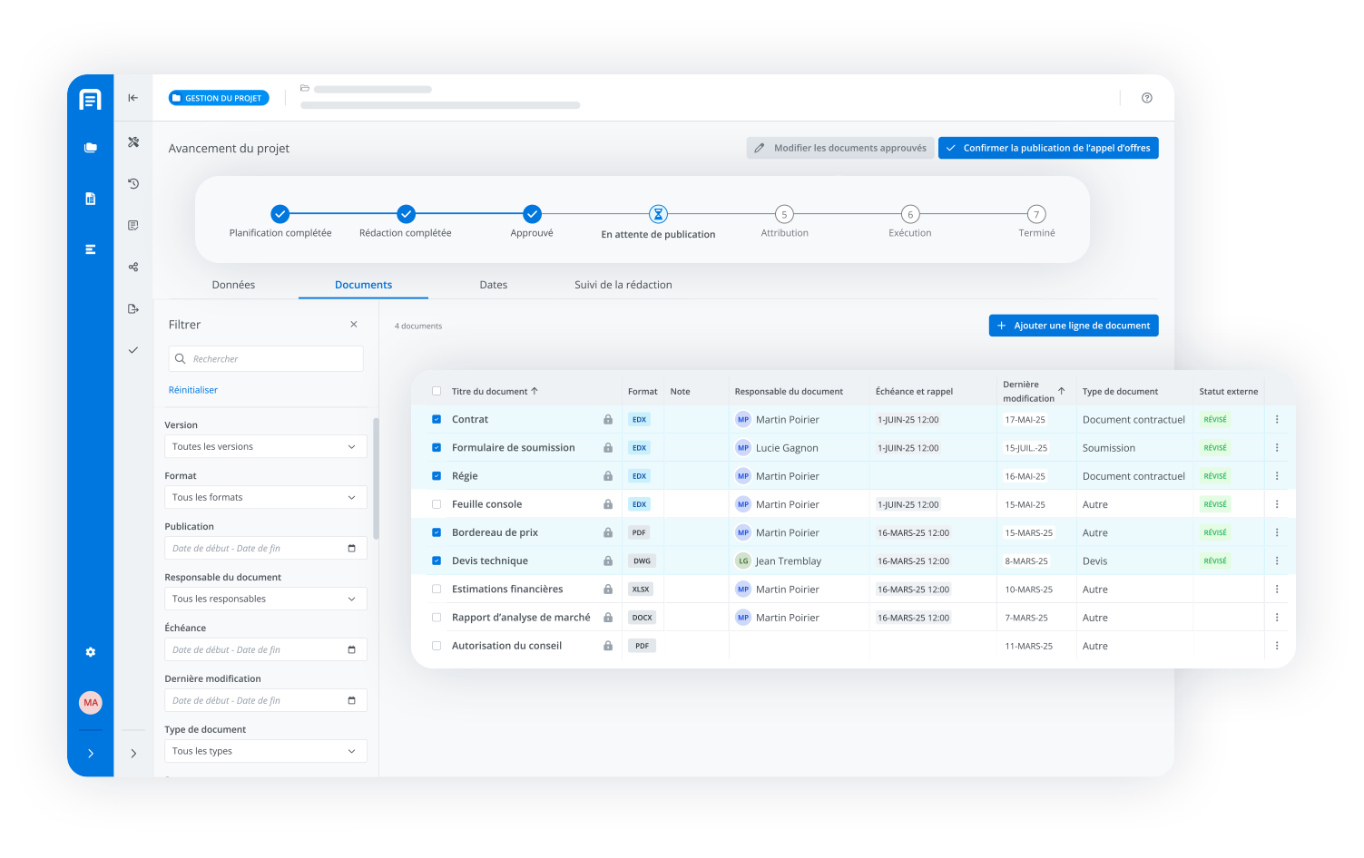Open the Tous les formats dropdown
The image size is (1364, 858).
265,498
